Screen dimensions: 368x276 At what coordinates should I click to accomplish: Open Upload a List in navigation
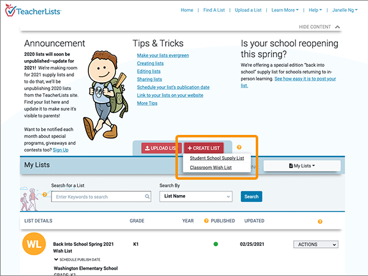(x=248, y=10)
